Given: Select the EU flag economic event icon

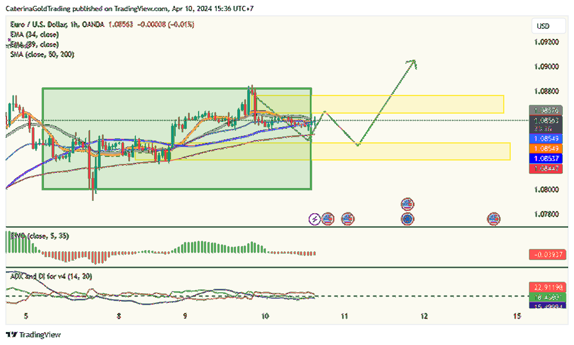Looking at the screenshot, I should (x=408, y=219).
